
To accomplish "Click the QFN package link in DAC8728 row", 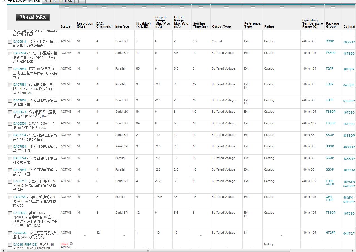I will pos(329,197).
